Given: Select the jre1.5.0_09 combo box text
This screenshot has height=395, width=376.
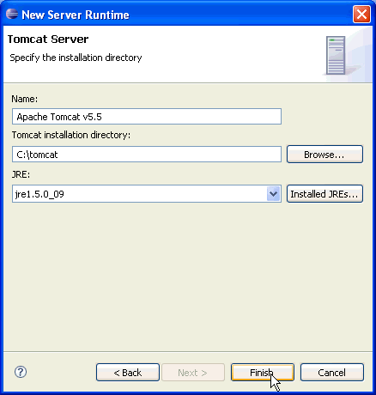Looking at the screenshot, I should pyautogui.click(x=39, y=194).
